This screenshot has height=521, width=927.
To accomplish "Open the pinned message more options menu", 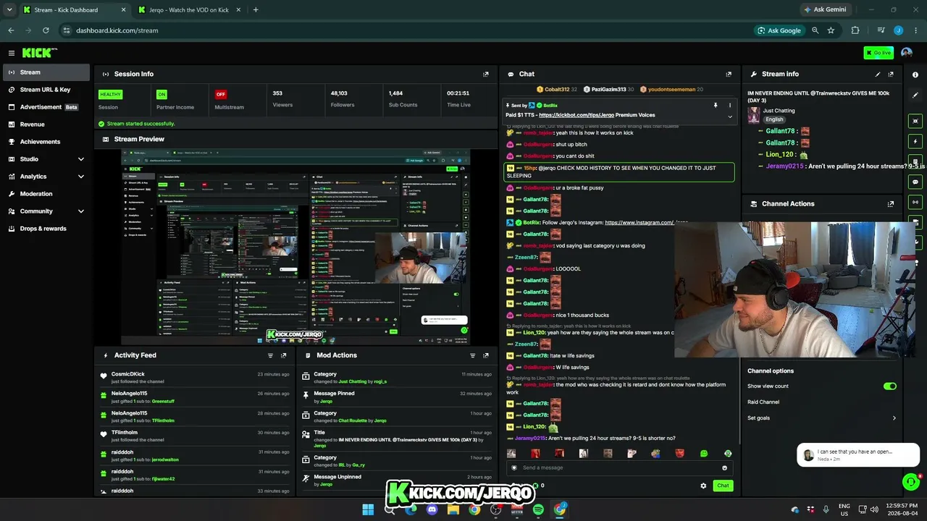I will (x=729, y=105).
